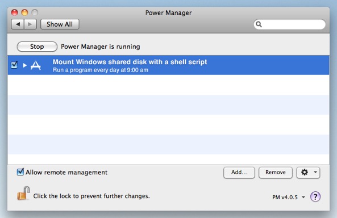Click the forward navigation arrow
The width and height of the screenshot is (337, 218).
click(30, 24)
